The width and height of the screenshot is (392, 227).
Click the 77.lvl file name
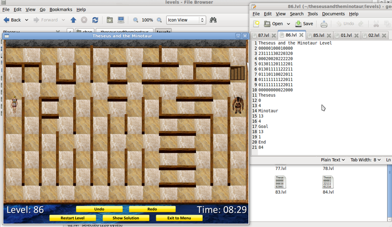click(x=281, y=169)
